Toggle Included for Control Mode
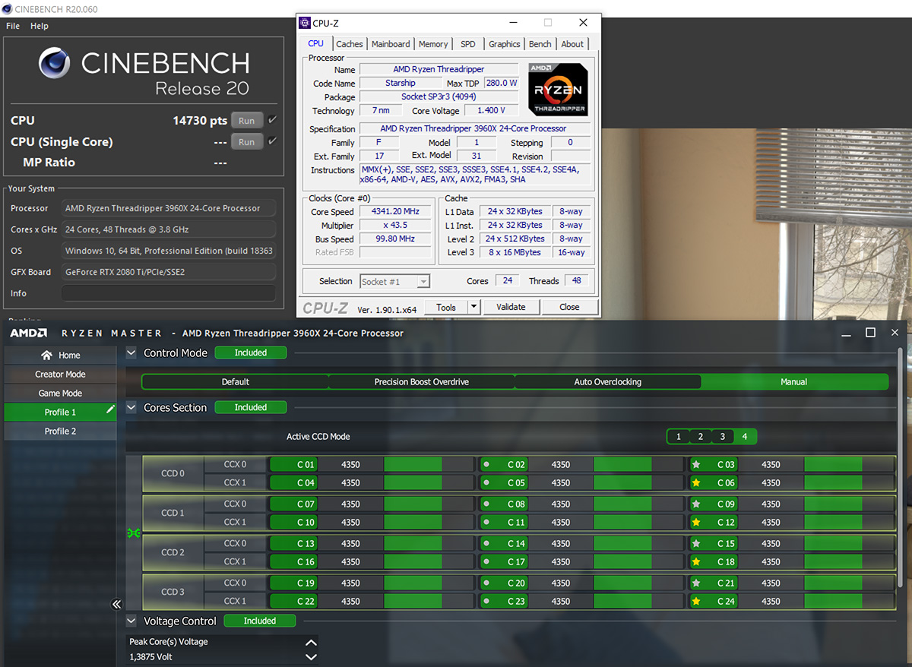Image resolution: width=912 pixels, height=667 pixels. tap(251, 352)
